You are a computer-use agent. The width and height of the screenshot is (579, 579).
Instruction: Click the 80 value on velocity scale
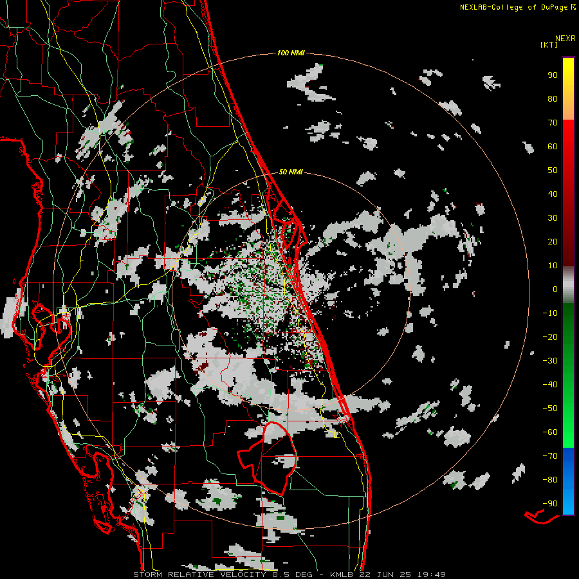(x=553, y=99)
